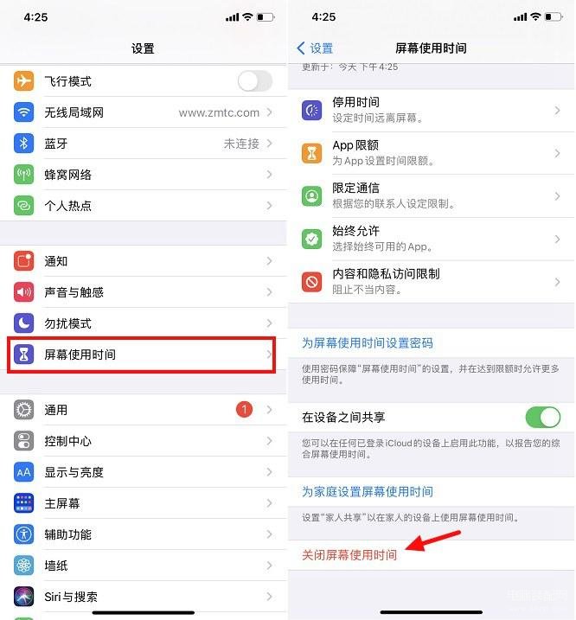Disable Share Across Devices (在设备之间共享) switch
576x620 pixels.
(543, 417)
